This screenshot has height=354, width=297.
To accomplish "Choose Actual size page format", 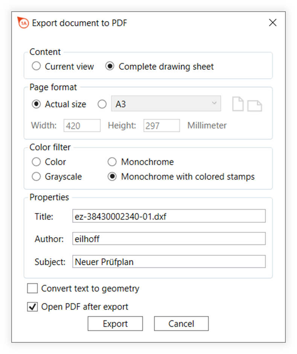I will tap(36, 104).
